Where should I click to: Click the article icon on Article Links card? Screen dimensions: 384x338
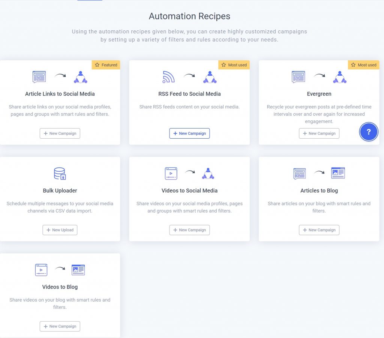pyautogui.click(x=39, y=77)
